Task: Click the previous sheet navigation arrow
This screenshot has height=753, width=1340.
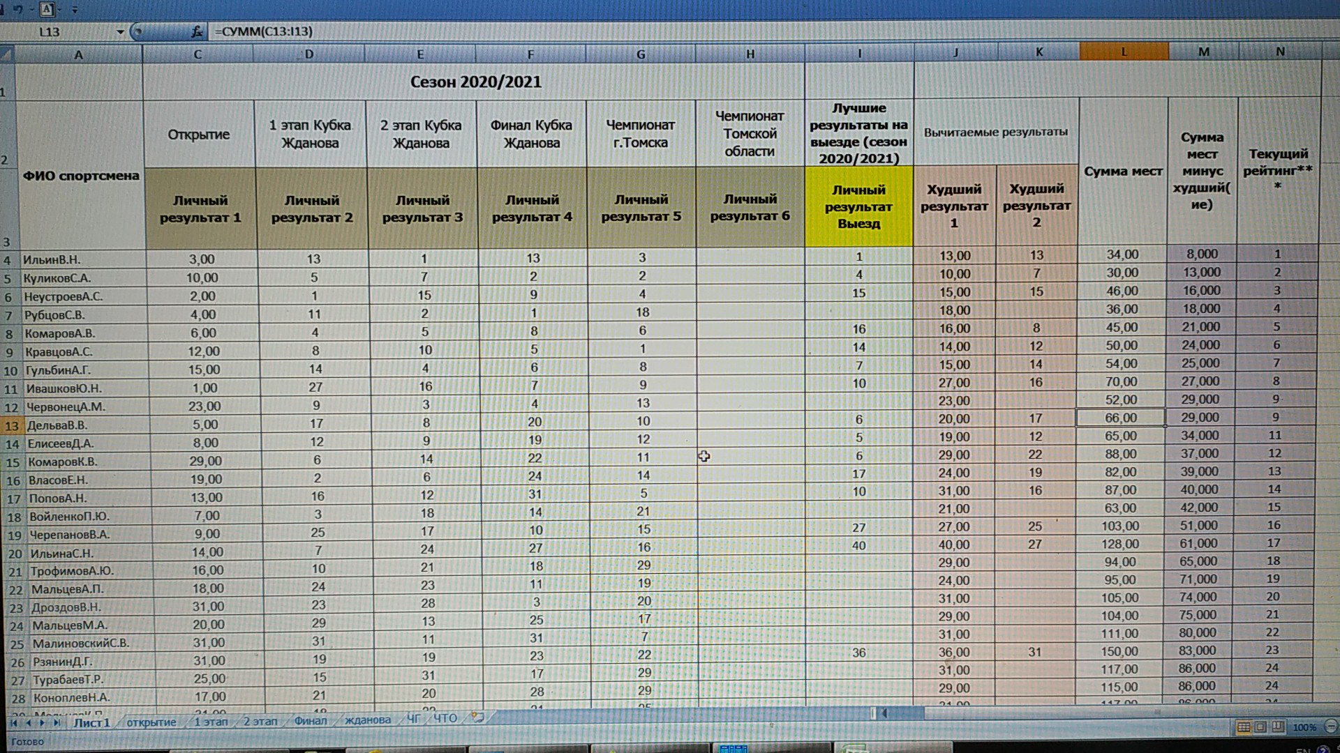Action: (x=28, y=723)
